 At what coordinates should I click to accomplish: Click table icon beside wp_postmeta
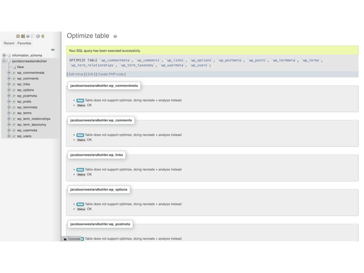14,96
